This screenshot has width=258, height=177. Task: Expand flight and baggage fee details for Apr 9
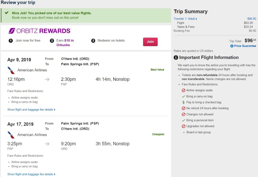click(x=31, y=110)
